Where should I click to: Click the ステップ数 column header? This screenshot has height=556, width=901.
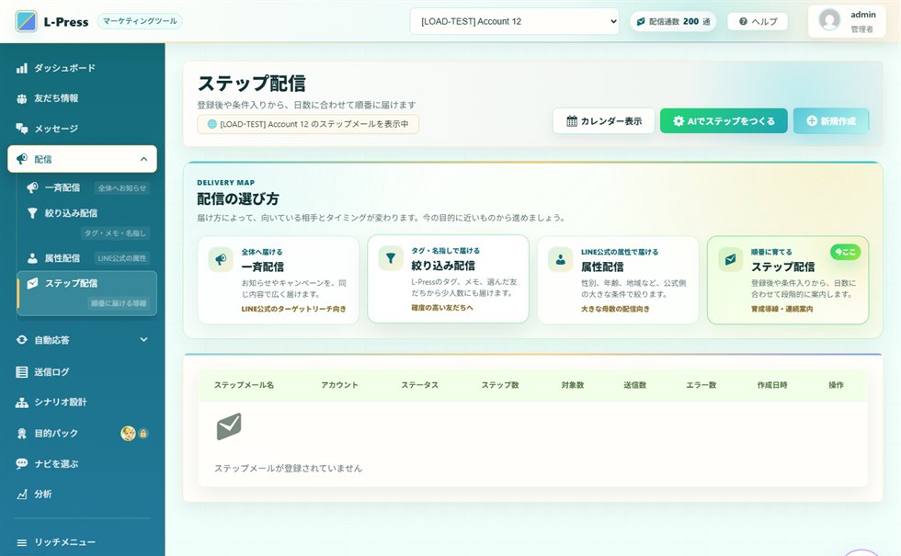[500, 385]
